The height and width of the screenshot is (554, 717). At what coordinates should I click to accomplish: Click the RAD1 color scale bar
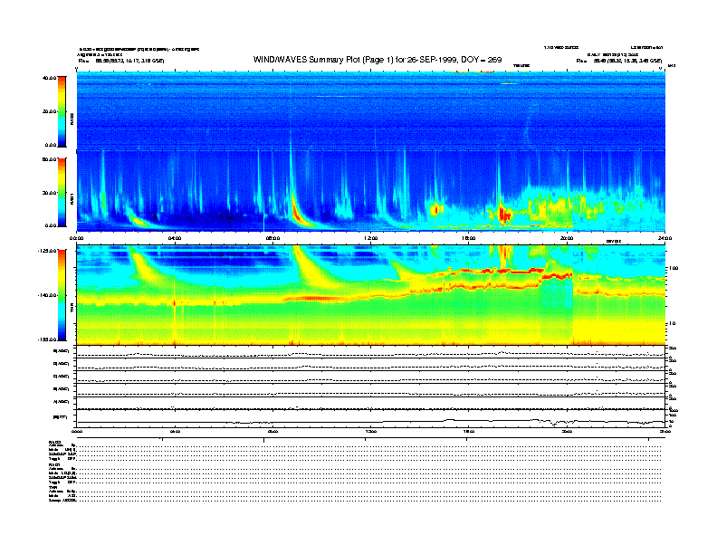(62, 193)
